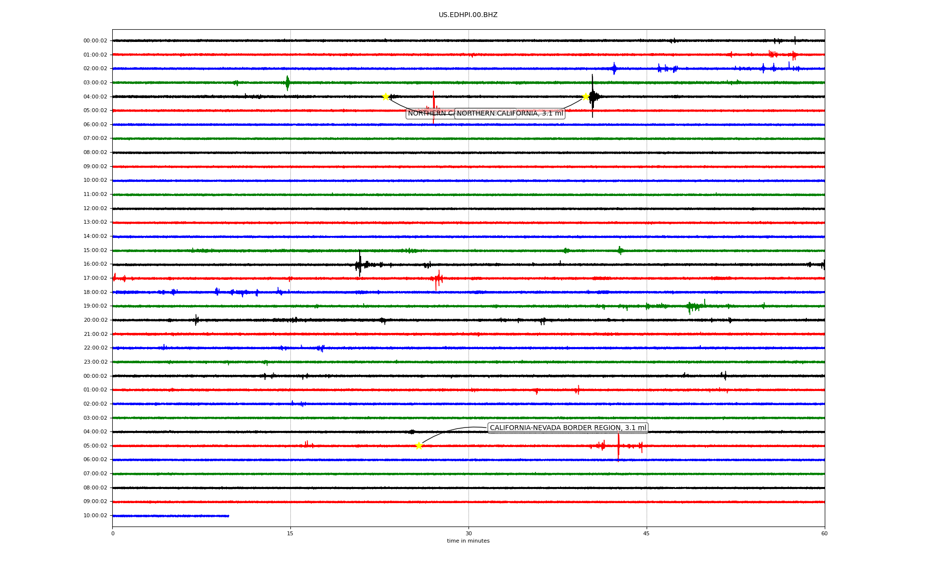Click the green burst on the 19:00:02 trace
This screenshot has width=937, height=585.
click(x=691, y=306)
